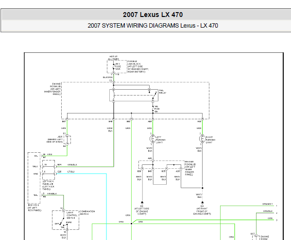291x240 pixels.
Task: Click the TAIL RELAY switch contact symbol
Action: [154, 96]
